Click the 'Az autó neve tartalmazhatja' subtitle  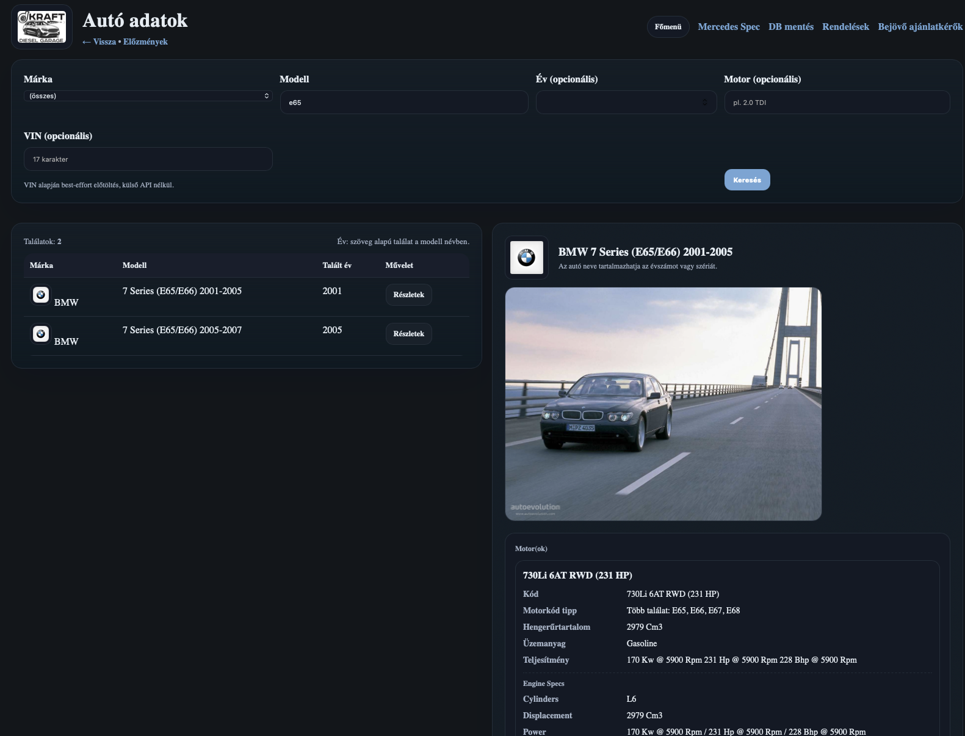(638, 266)
